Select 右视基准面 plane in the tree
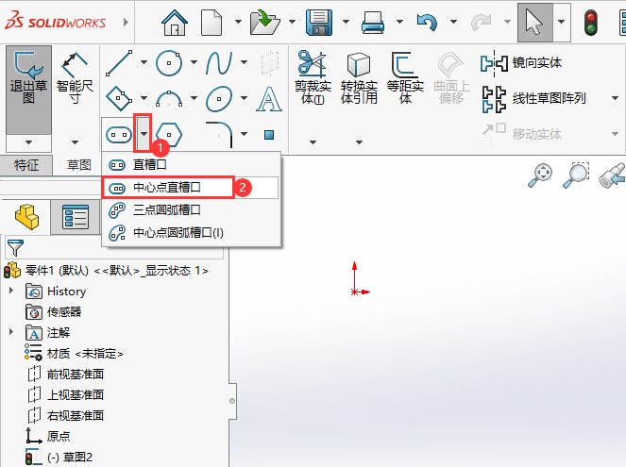 (75, 415)
